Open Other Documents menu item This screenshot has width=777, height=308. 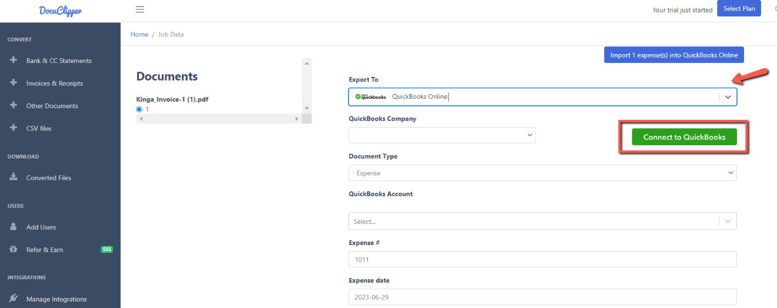[52, 106]
